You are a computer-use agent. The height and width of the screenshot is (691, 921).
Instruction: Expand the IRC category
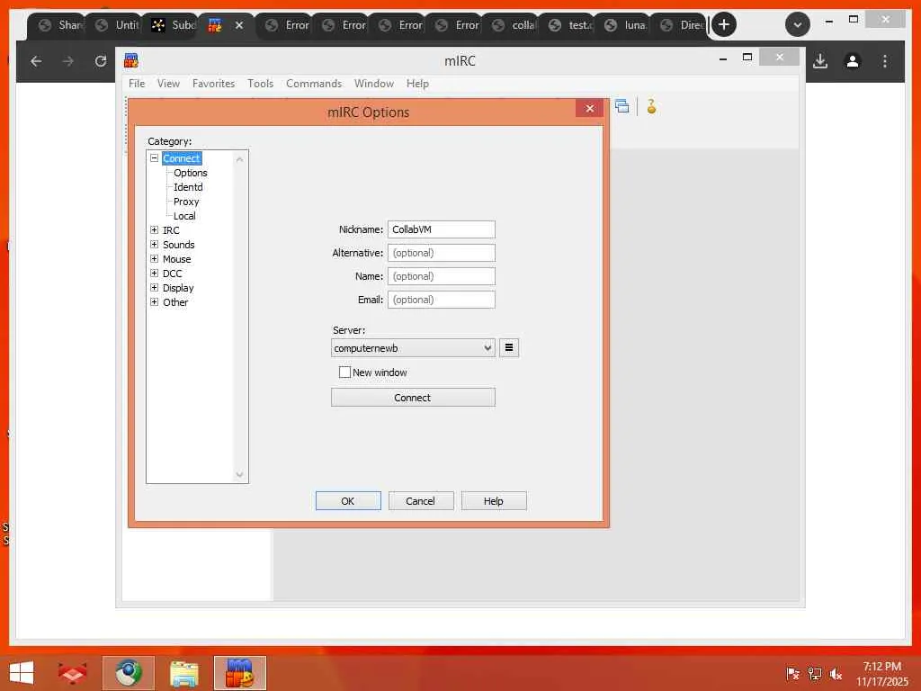(x=154, y=229)
